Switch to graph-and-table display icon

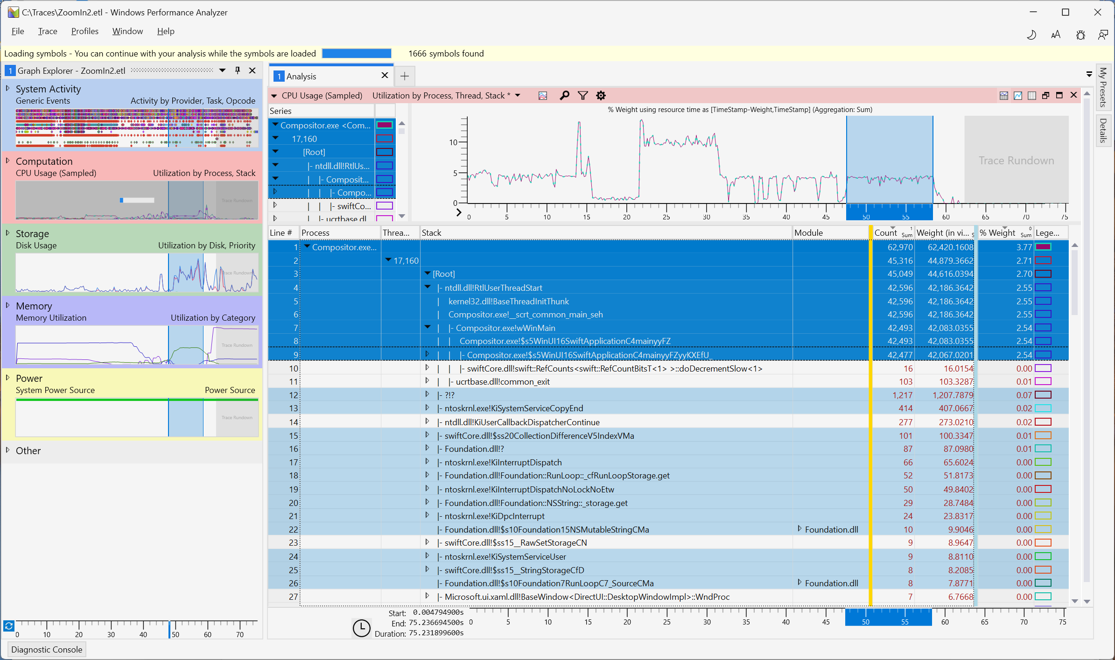coord(1004,96)
